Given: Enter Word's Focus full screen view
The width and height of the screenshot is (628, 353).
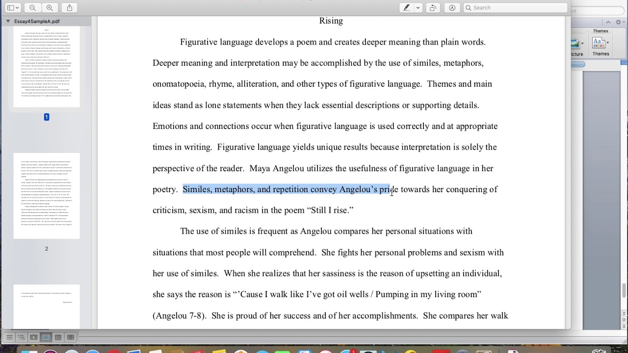Looking at the screenshot, I should tap(70, 337).
